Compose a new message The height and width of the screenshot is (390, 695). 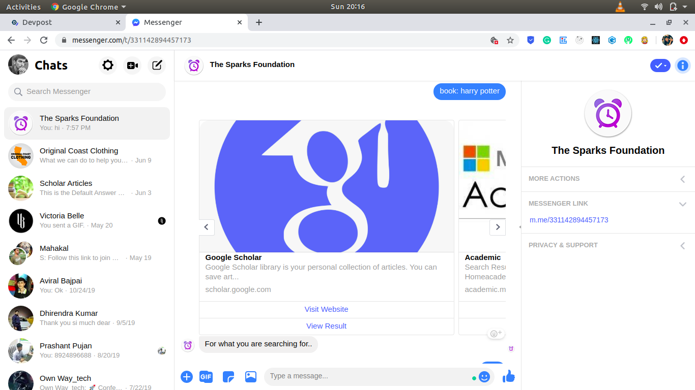tap(157, 65)
